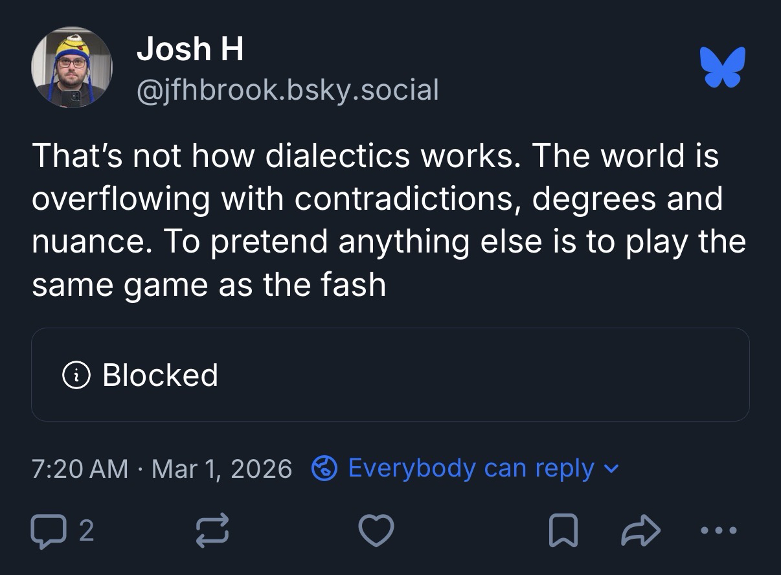Repost this post with the arrows icon
Viewport: 781px width, 575px height.
coord(211,531)
